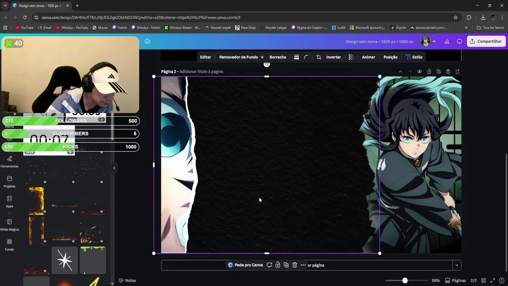The width and height of the screenshot is (508, 286).
Task: Open the Chrome tab search dropdown
Action: point(5,6)
